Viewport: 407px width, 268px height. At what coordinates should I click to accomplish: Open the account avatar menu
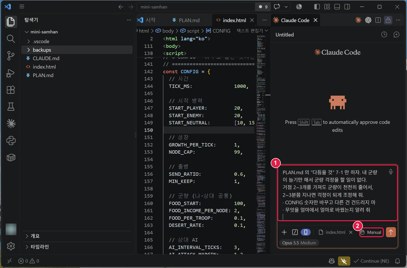[x=11, y=229]
